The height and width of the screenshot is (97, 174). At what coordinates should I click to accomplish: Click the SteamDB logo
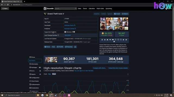[x=48, y=8]
